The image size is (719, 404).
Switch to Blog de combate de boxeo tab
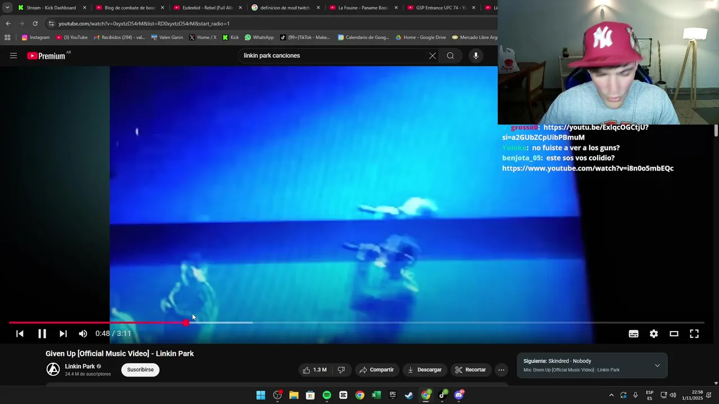(129, 8)
